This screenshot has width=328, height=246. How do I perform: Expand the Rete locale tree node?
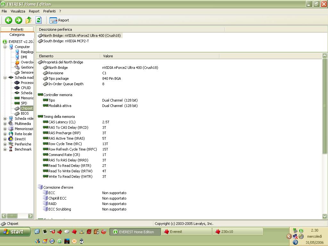[5, 134]
